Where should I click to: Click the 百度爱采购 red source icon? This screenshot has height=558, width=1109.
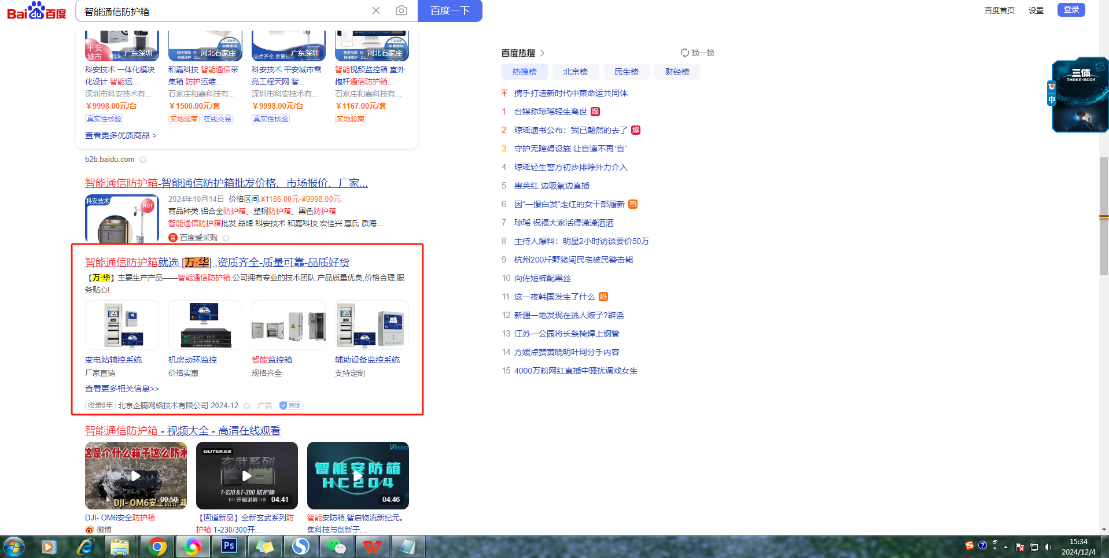click(172, 238)
